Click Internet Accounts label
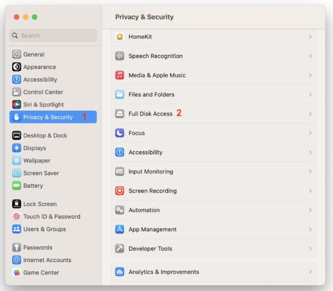333x291 pixels. click(47, 260)
